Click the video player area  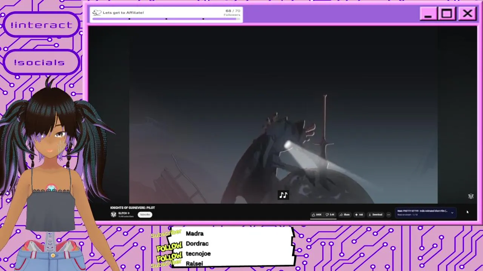[283, 115]
